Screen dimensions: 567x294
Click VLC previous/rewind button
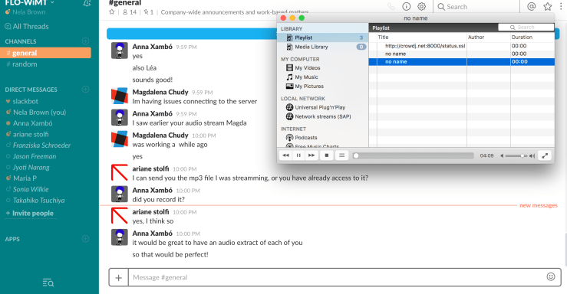[x=285, y=155]
